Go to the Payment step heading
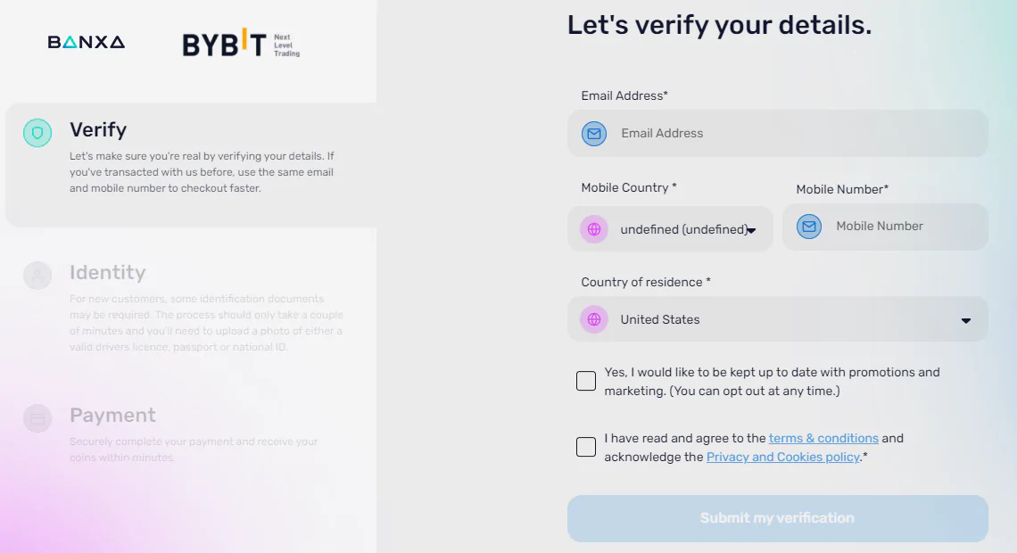Image resolution: width=1017 pixels, height=553 pixels. pos(113,415)
